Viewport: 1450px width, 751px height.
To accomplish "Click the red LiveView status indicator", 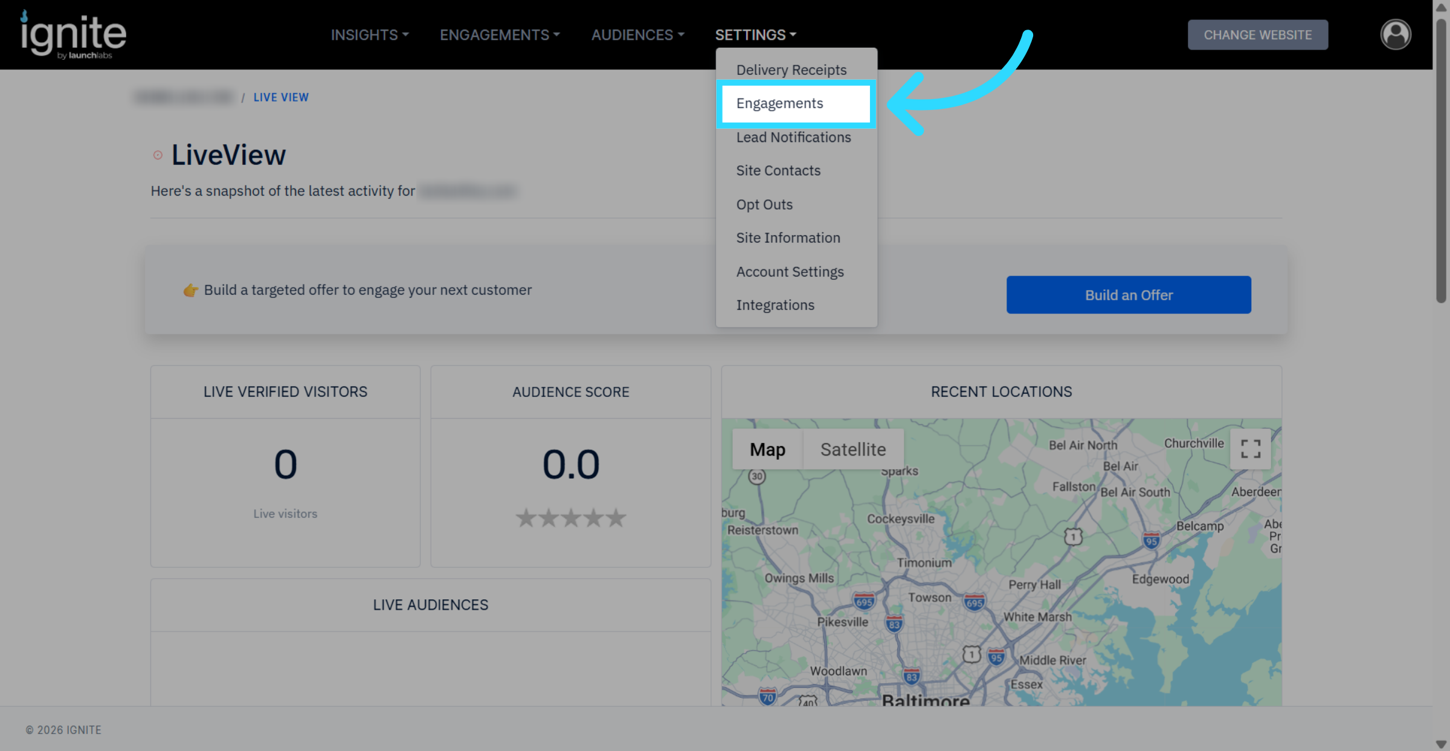I will point(158,155).
